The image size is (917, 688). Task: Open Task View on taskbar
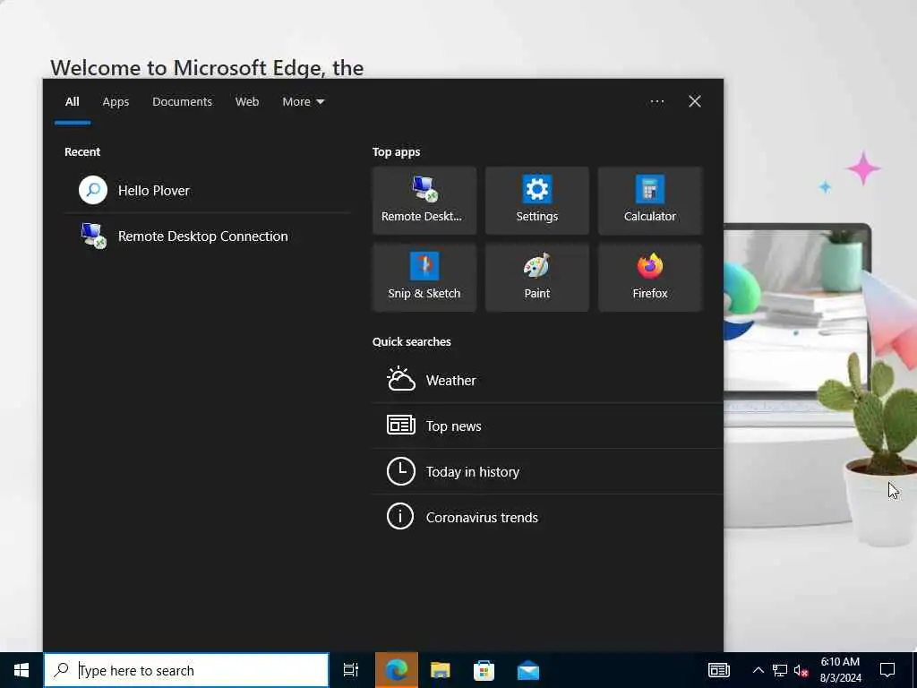[351, 670]
